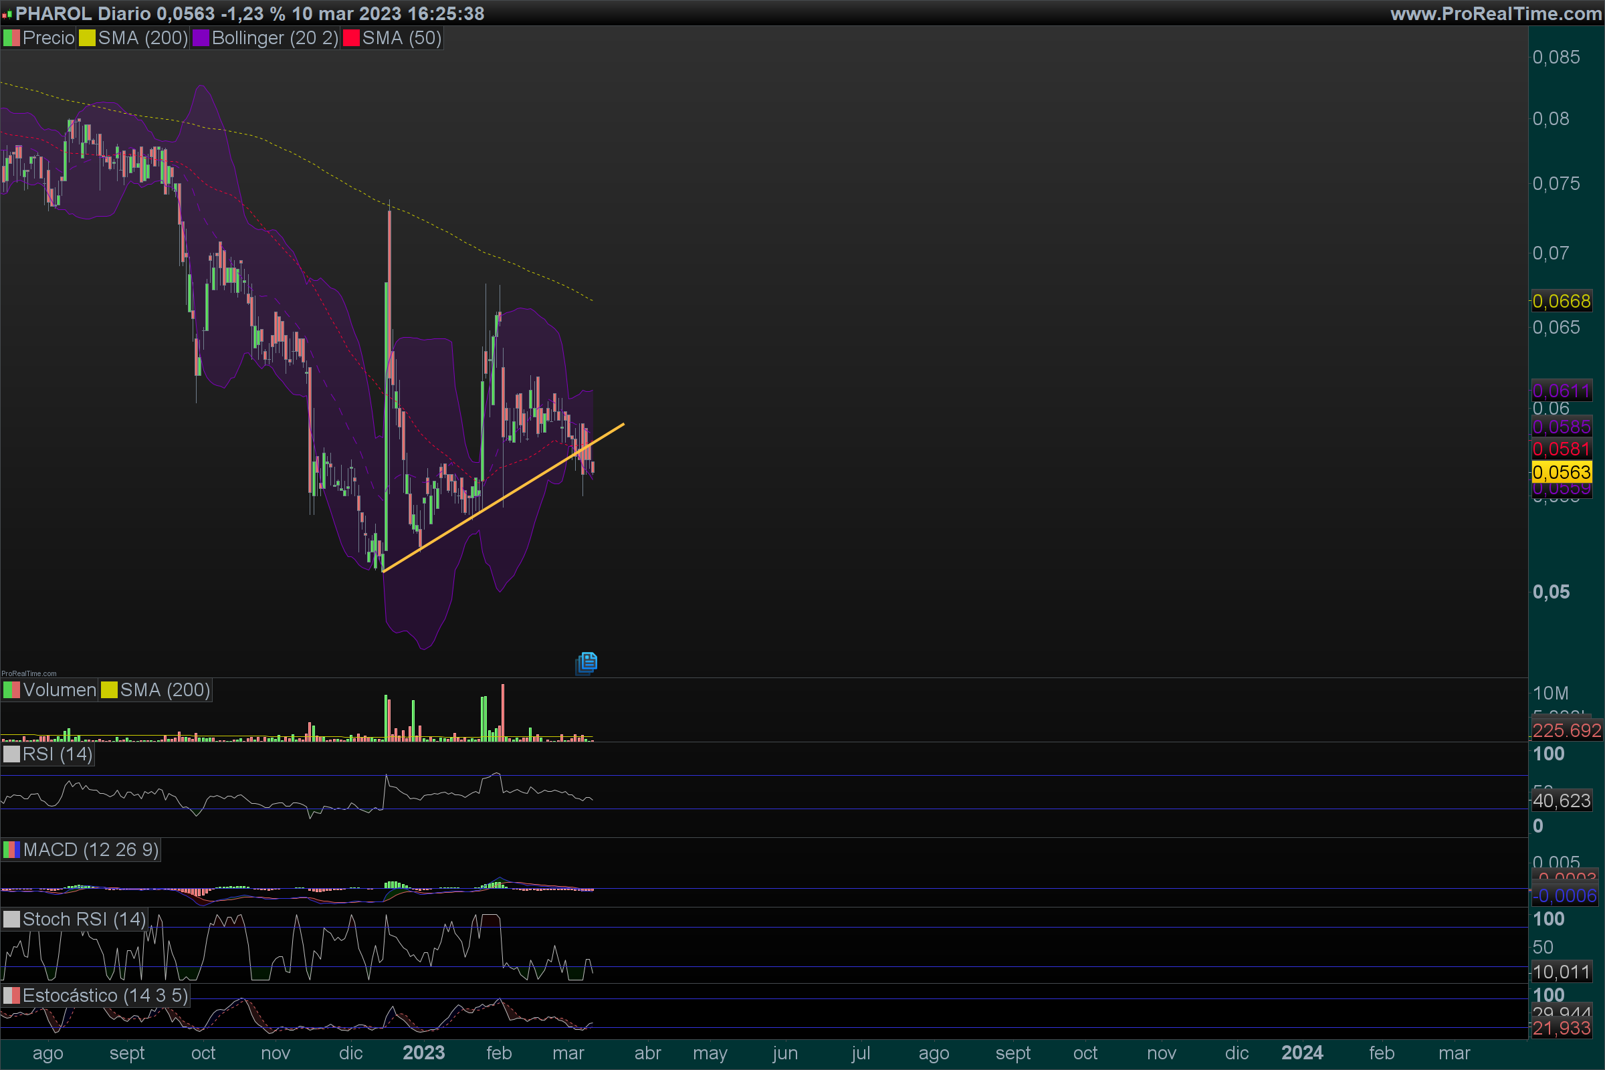The image size is (1605, 1070).
Task: Click the Precio green-red legend icon
Action: click(x=11, y=38)
